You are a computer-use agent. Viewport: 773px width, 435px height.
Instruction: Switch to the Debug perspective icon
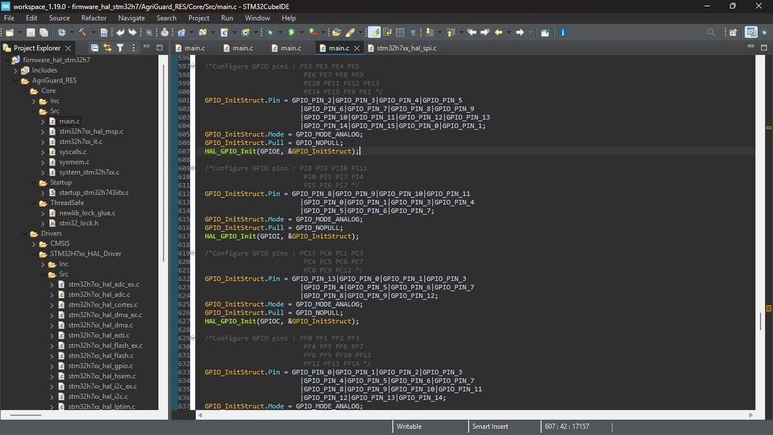pos(764,32)
